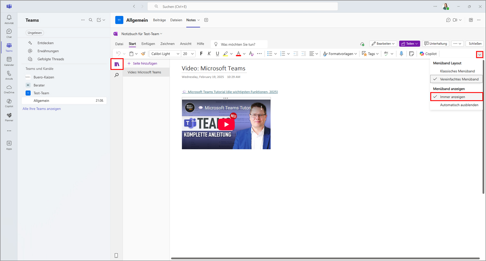Viewport: 486px width, 261px height.
Task: Expand the Notizbuch für Test-Team dropdown
Action: (142, 34)
